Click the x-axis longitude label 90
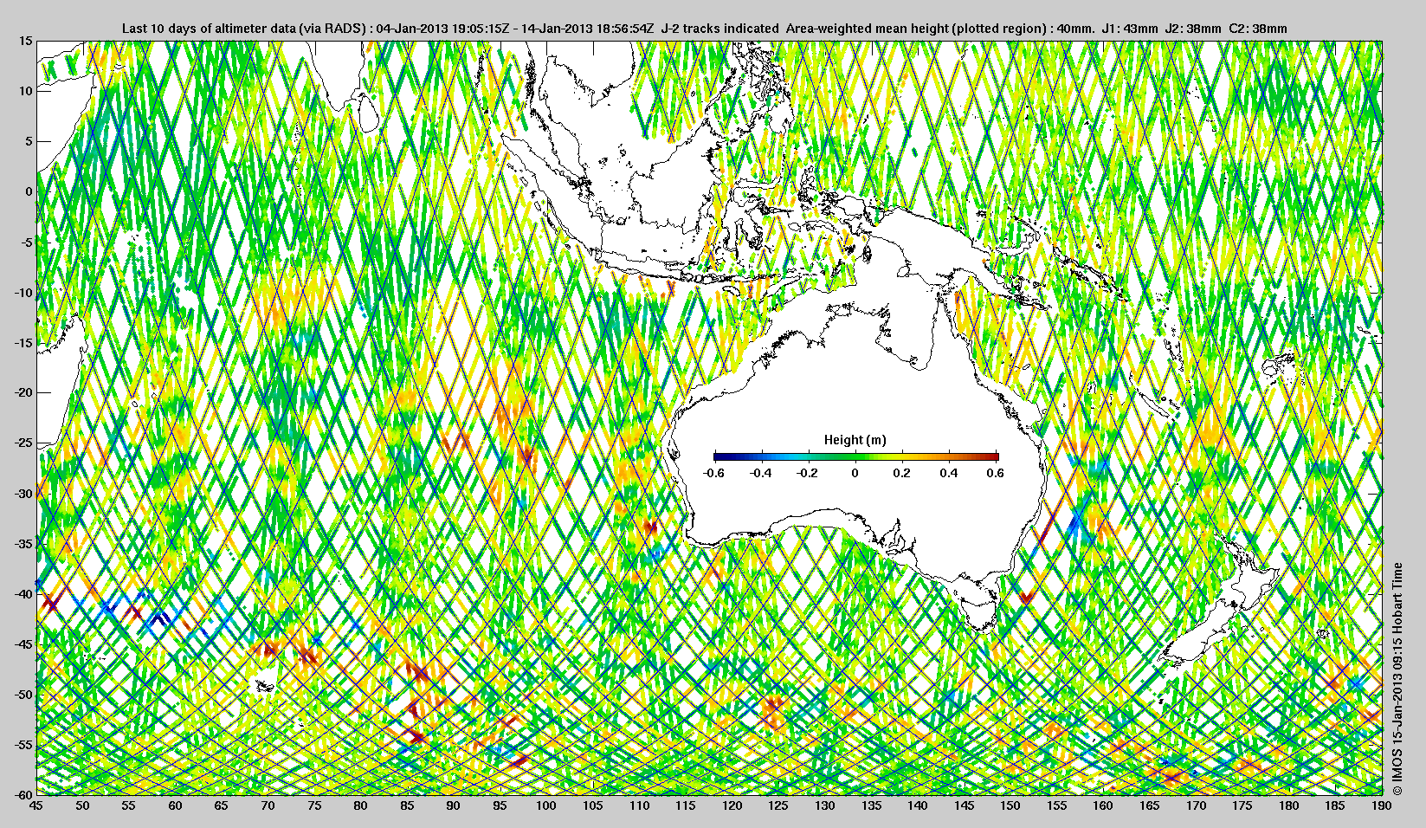 pos(454,805)
